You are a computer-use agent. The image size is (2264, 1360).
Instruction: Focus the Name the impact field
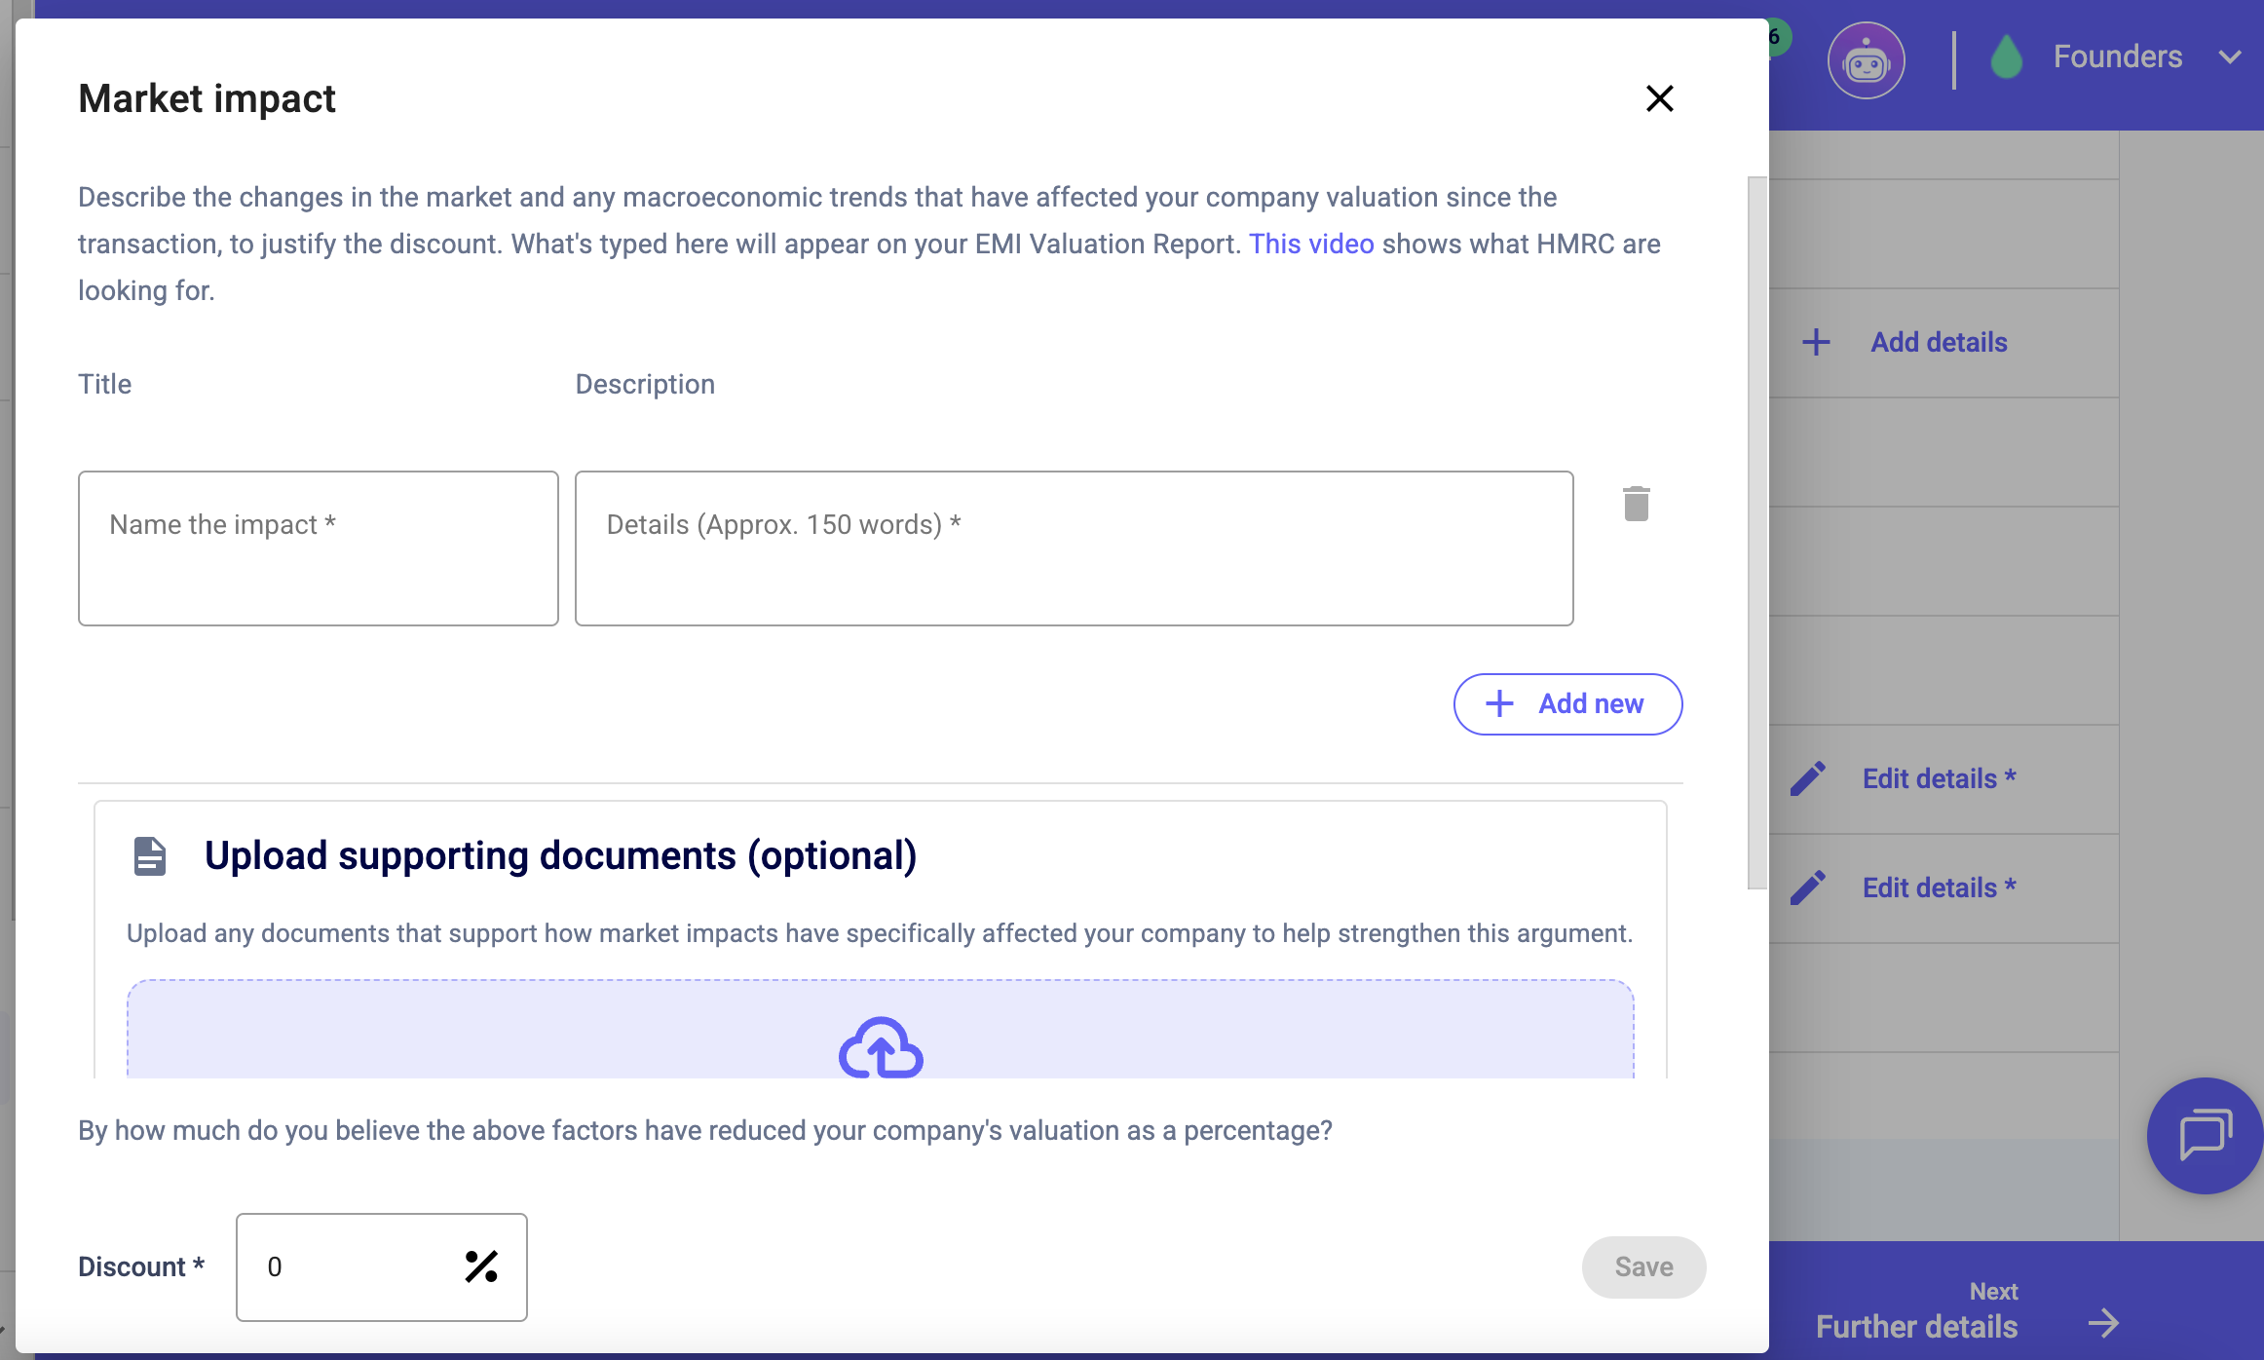(x=319, y=548)
